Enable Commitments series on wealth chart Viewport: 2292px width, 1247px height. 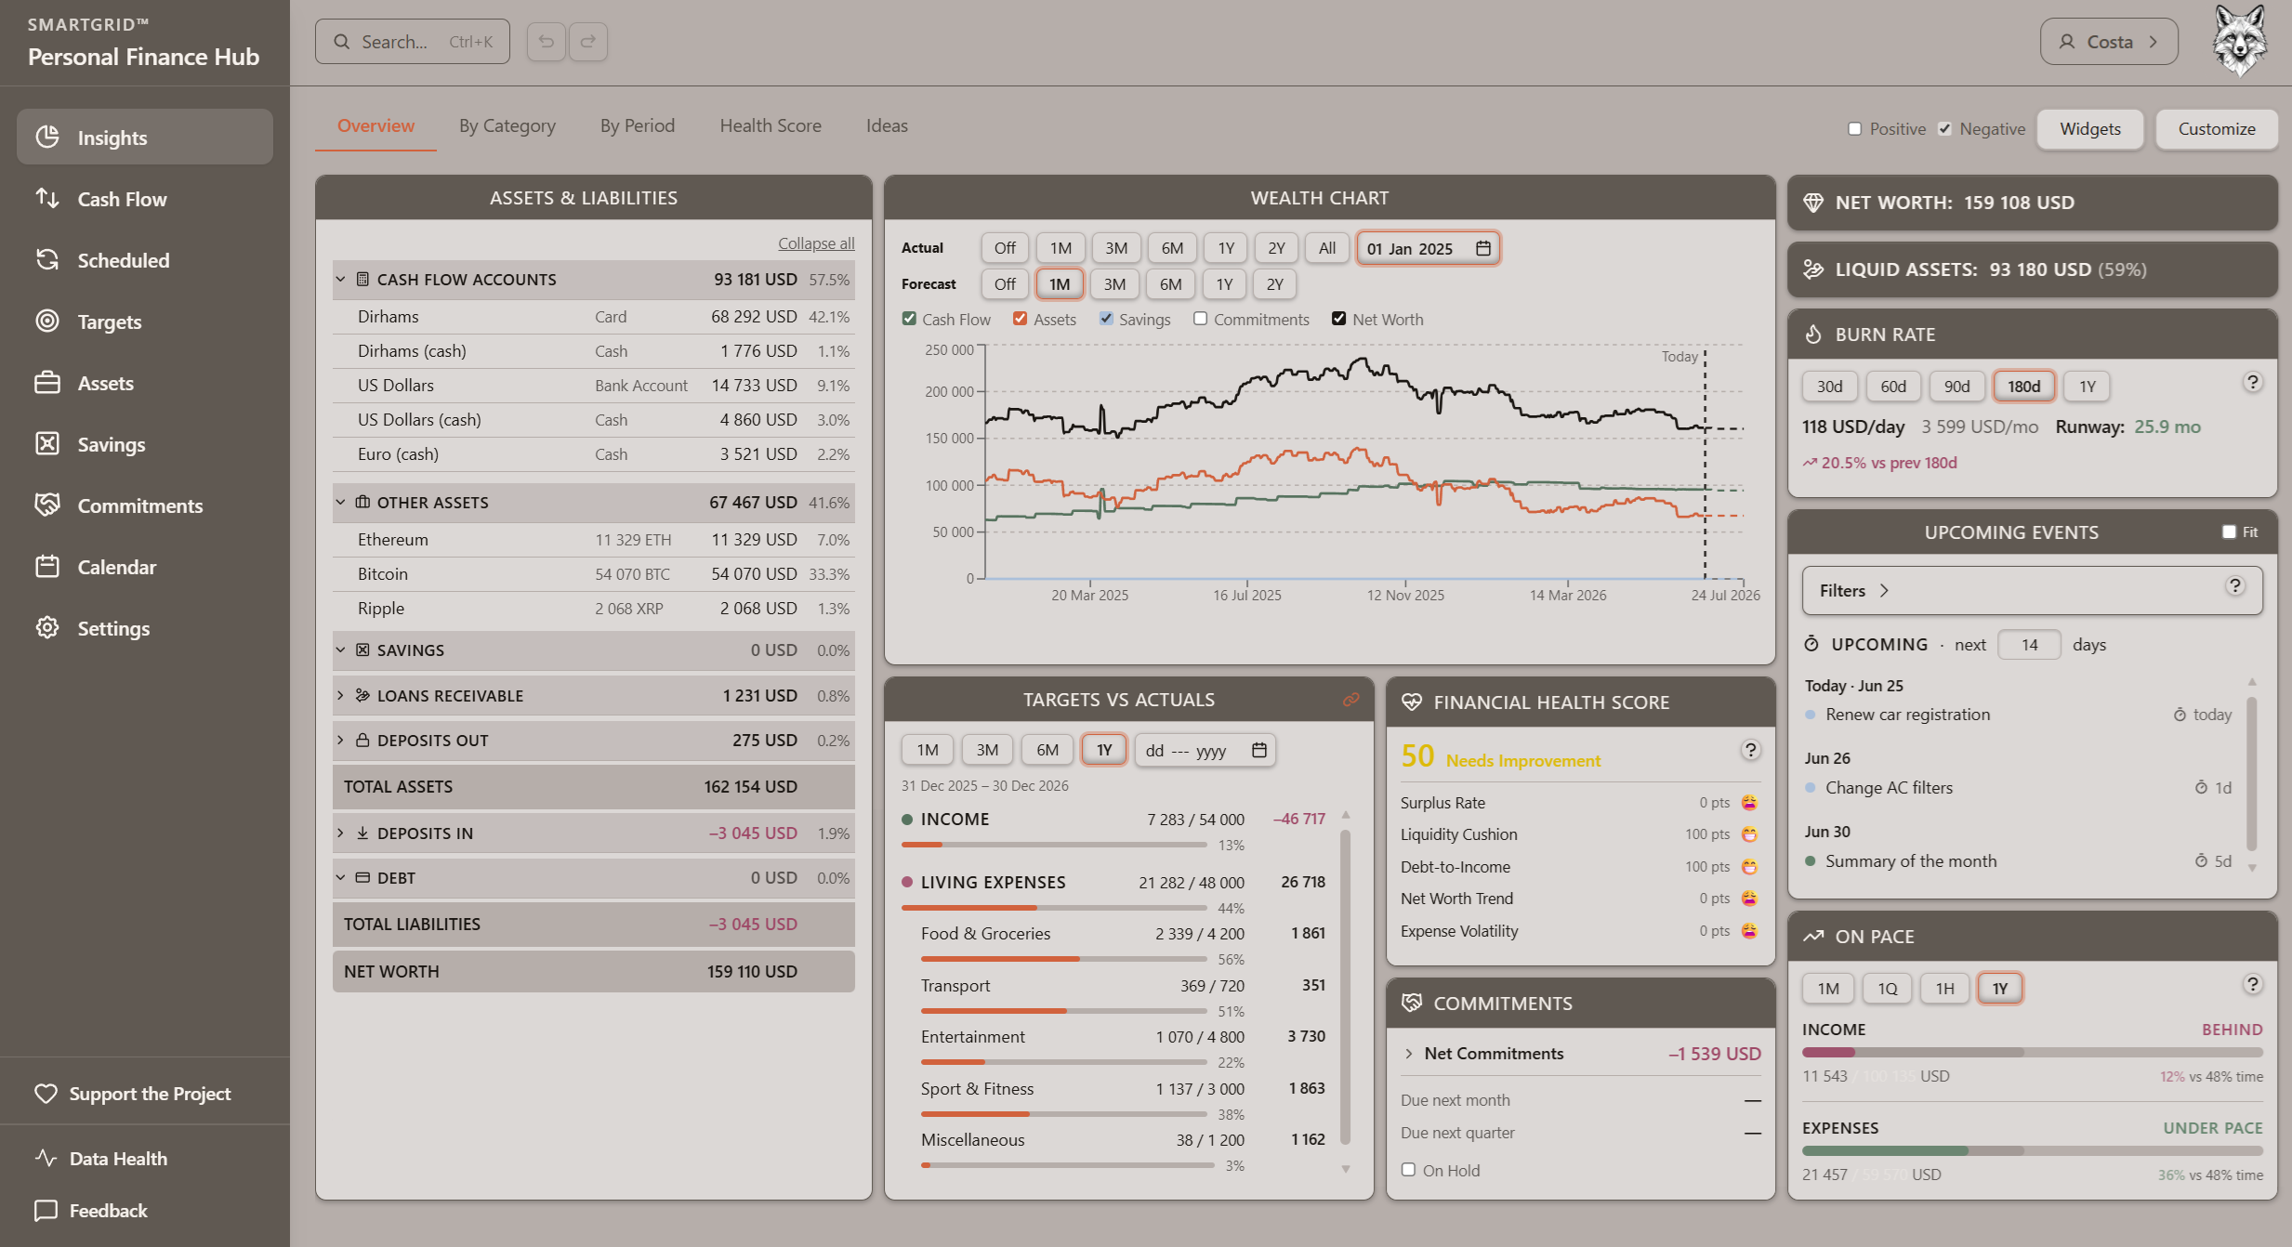[1201, 319]
